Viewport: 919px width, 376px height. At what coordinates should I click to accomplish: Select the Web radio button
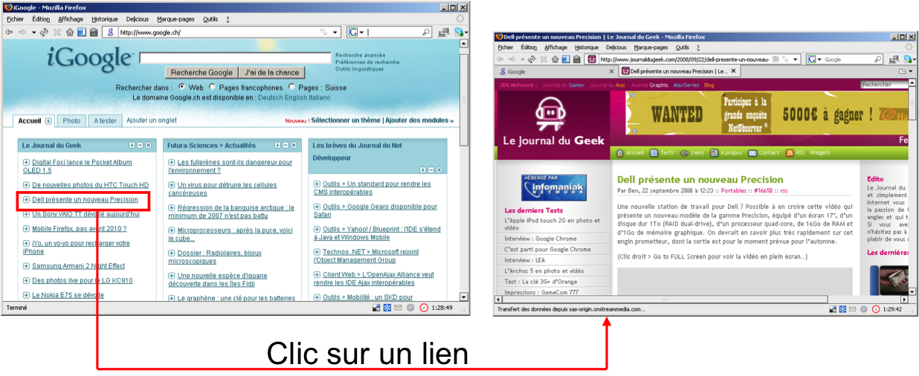[181, 87]
